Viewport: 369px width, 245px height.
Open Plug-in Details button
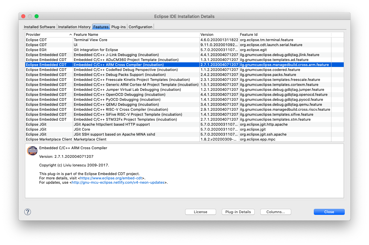pos(238,212)
